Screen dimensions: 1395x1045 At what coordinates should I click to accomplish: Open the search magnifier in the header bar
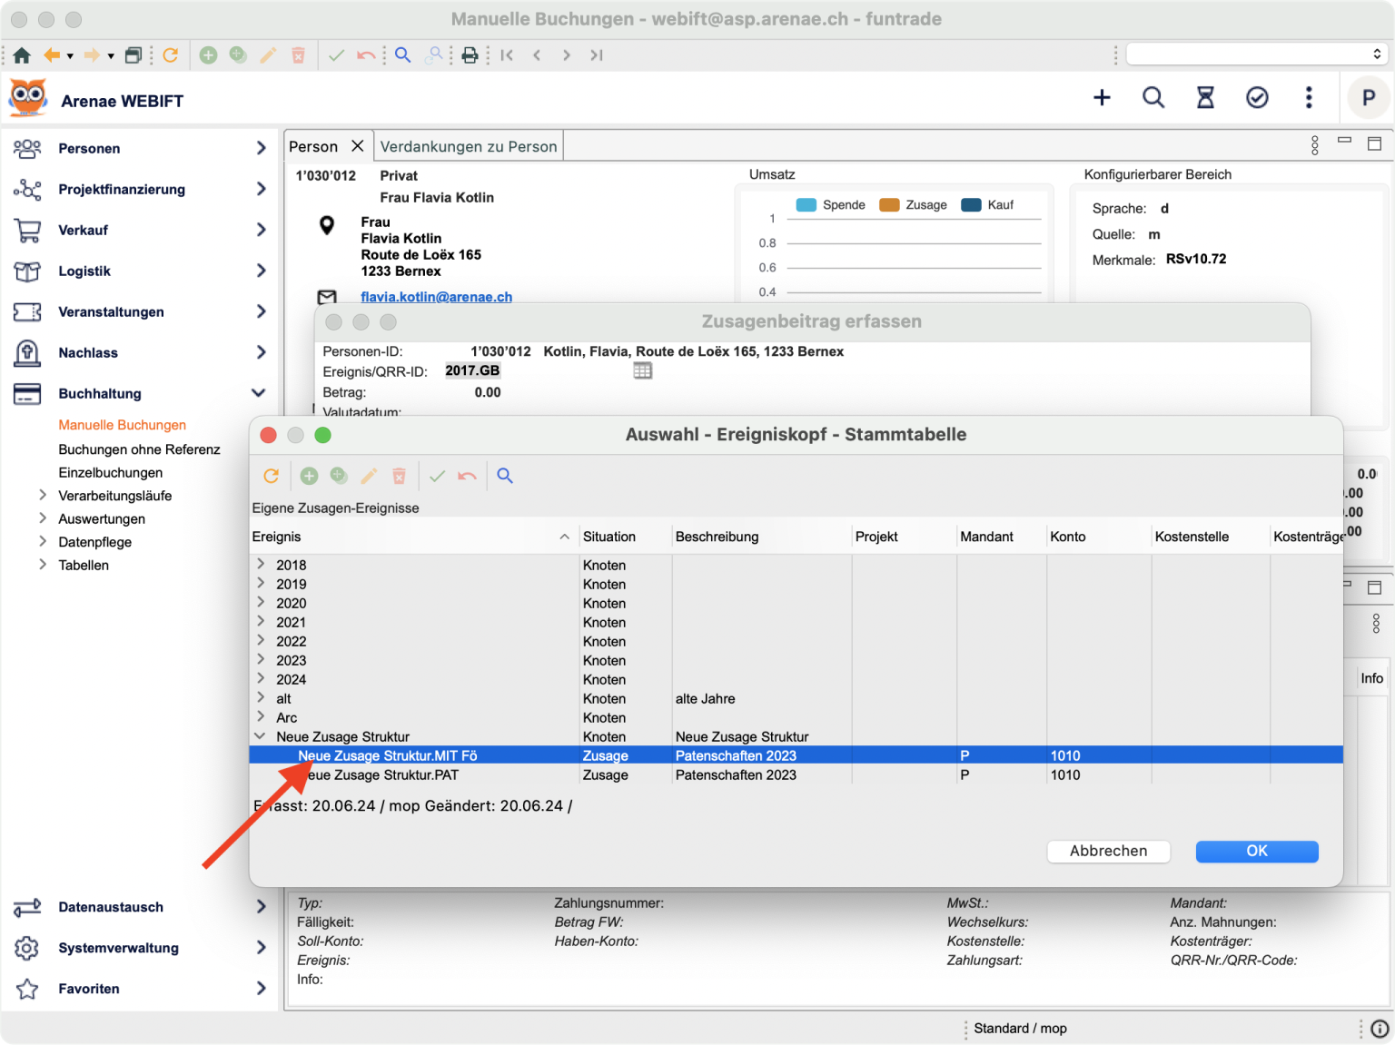1153,98
